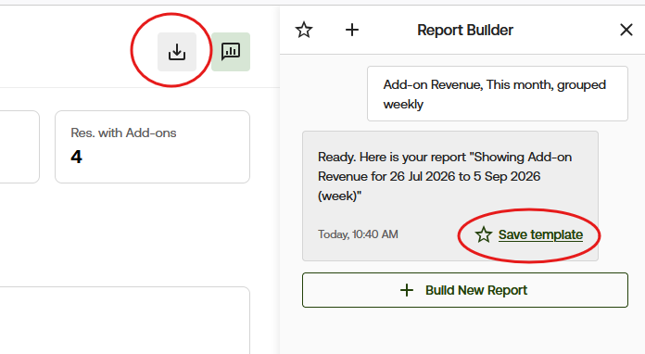645x354 pixels.
Task: Click the 'Ready. Here is your report' message
Action: [450, 196]
